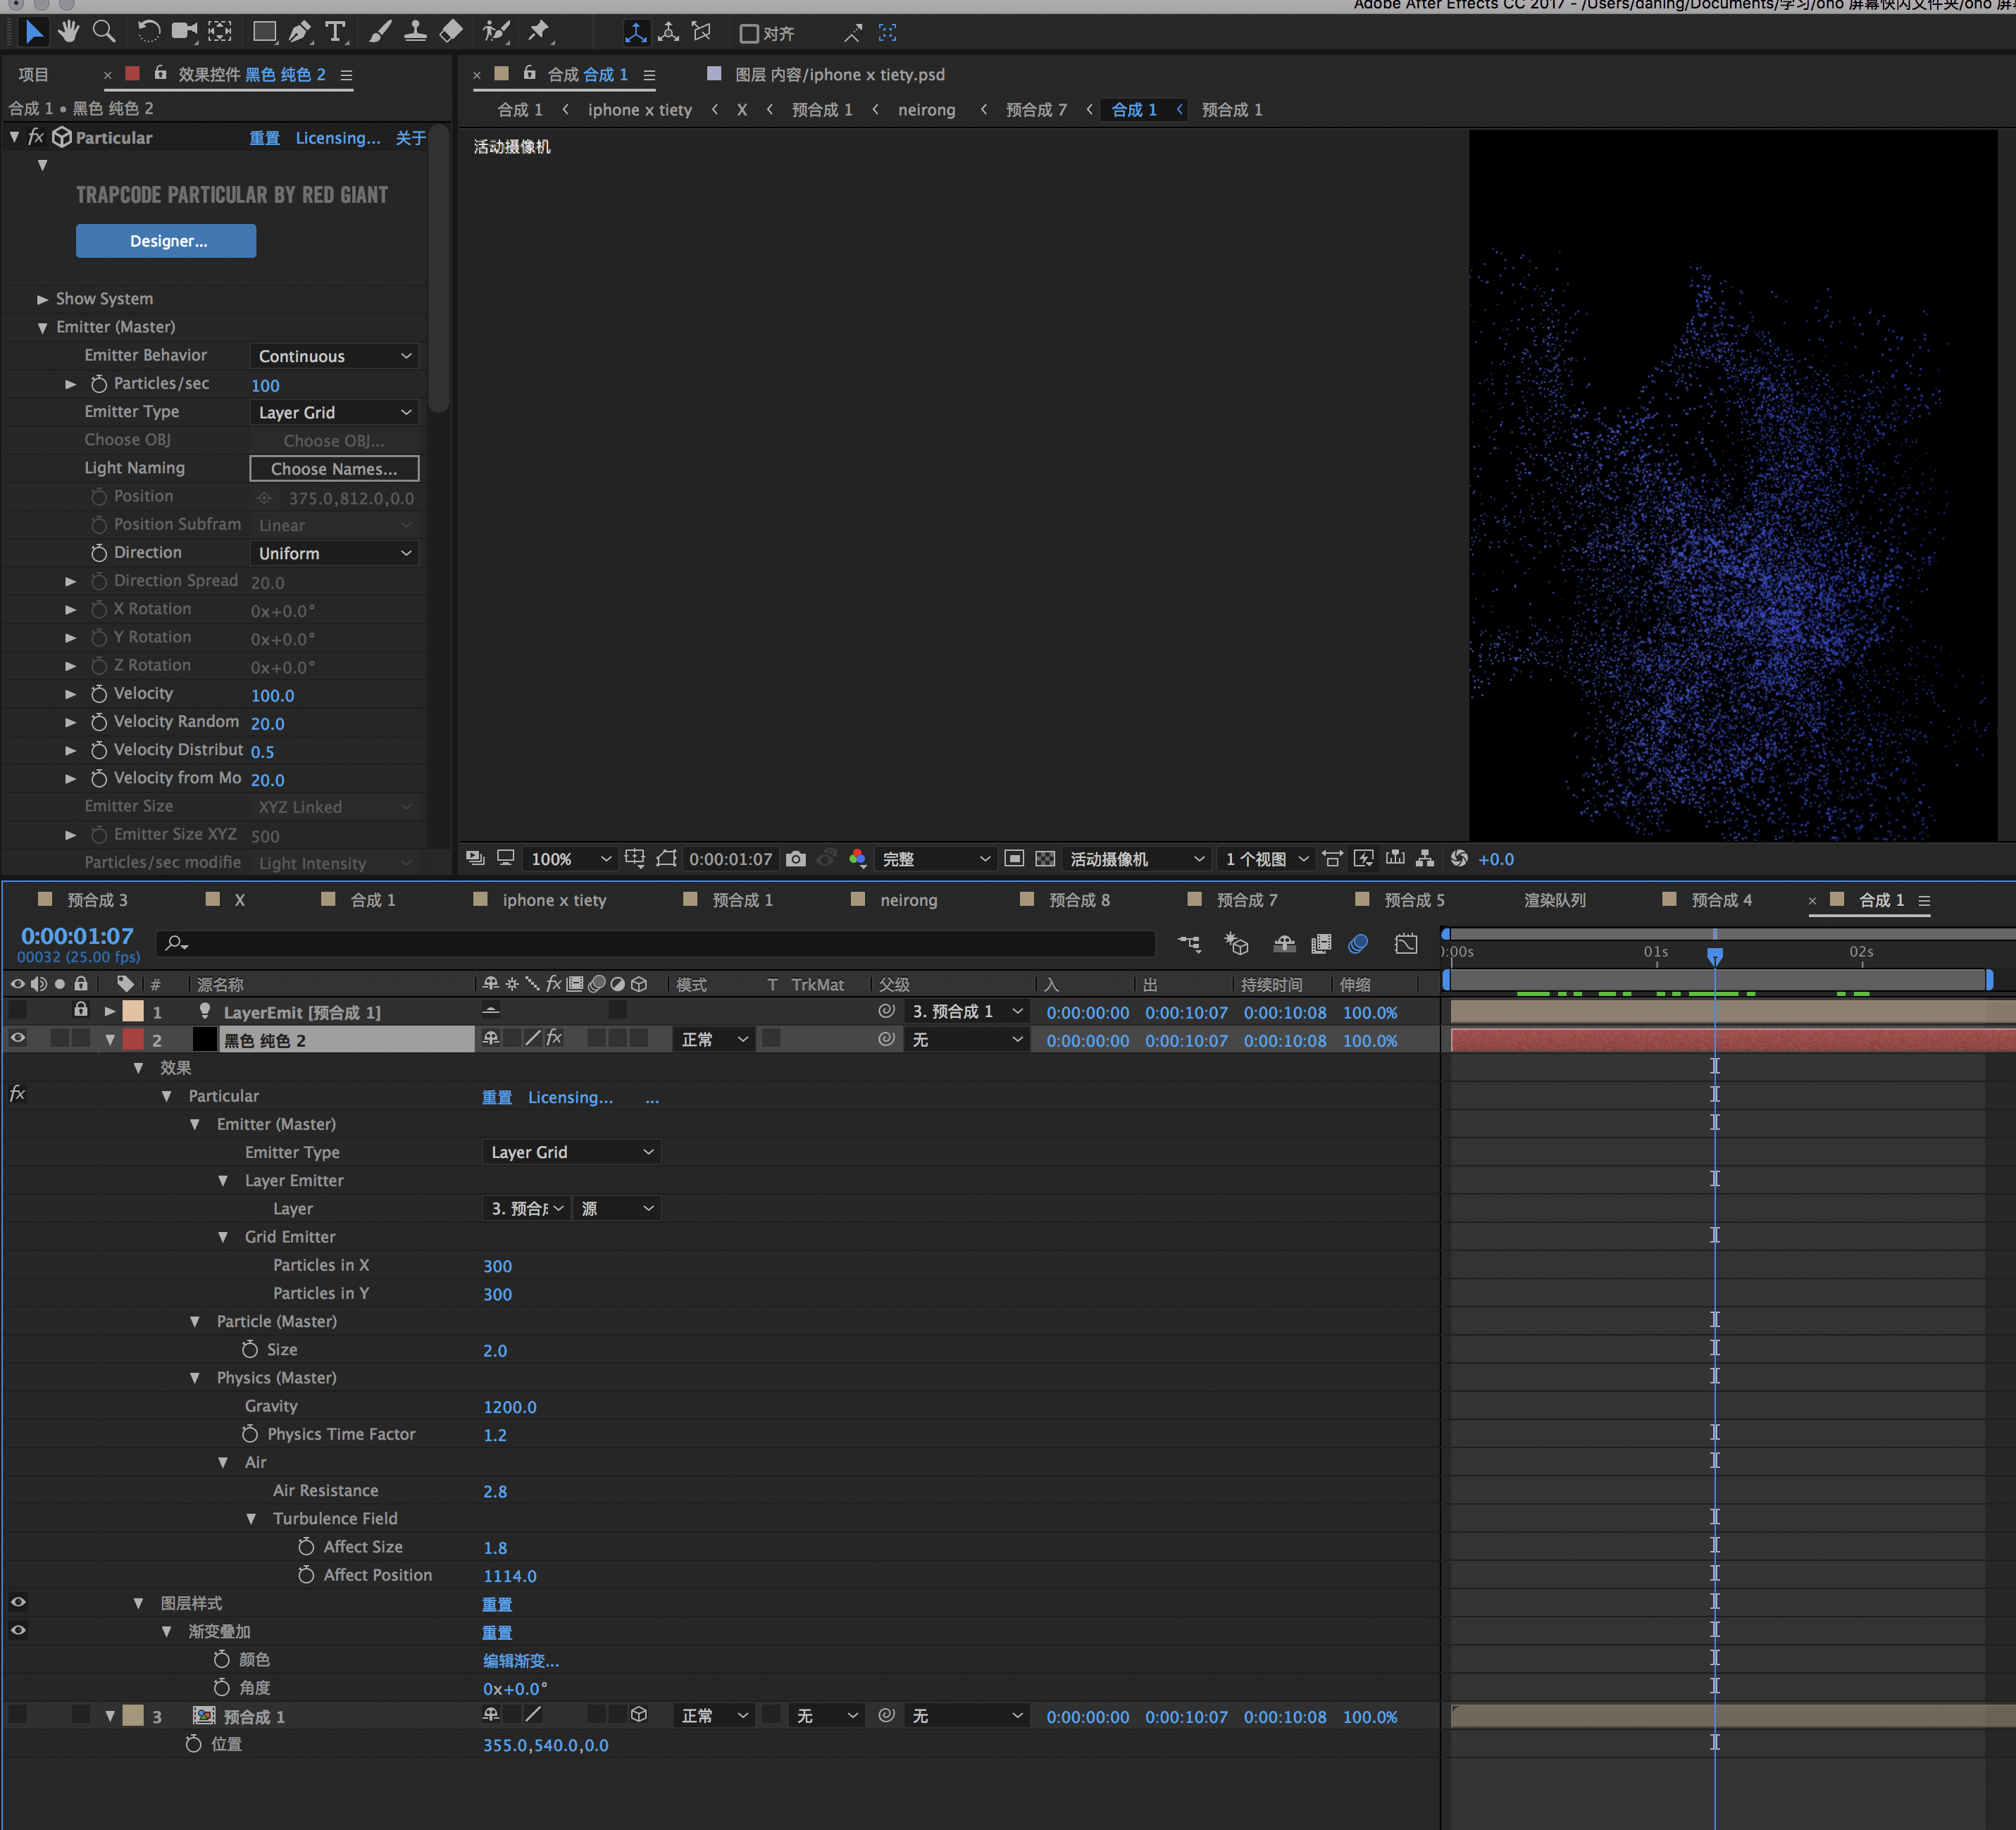Toggle transparency grid in the viewer
The image size is (2016, 1830).
[x=1045, y=858]
